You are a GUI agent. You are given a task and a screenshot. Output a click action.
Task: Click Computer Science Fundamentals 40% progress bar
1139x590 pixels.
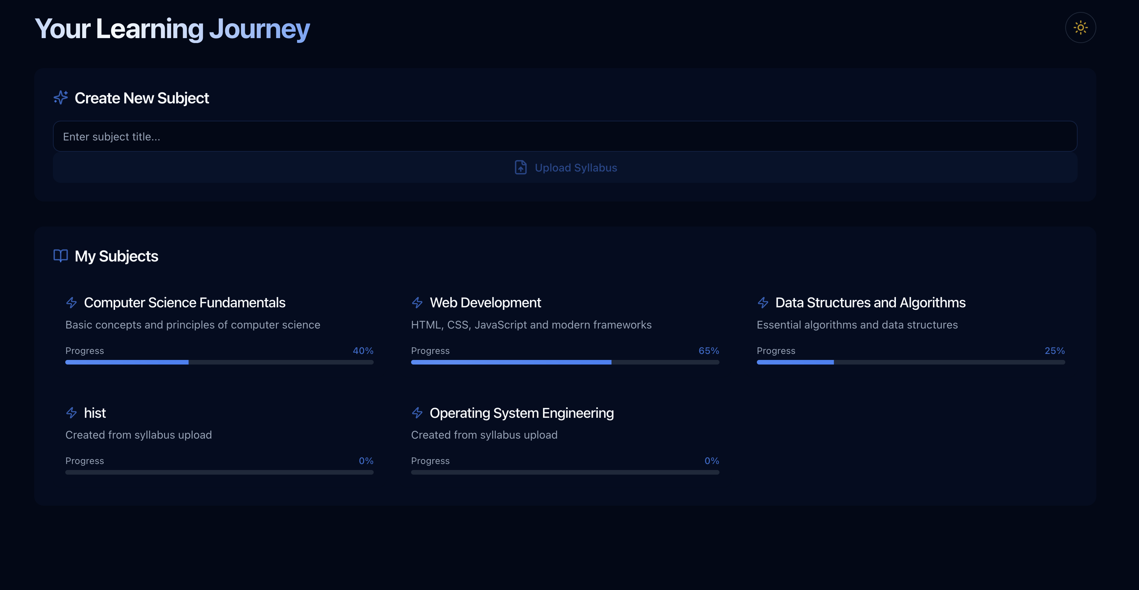click(x=219, y=362)
